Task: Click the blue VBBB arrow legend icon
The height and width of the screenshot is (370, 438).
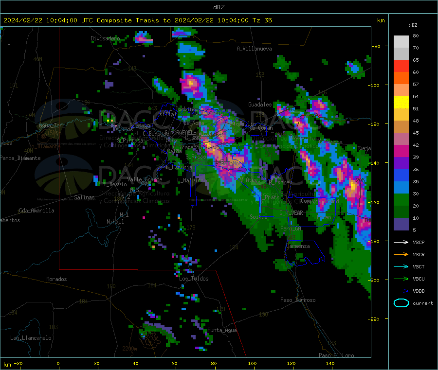Action: click(401, 291)
